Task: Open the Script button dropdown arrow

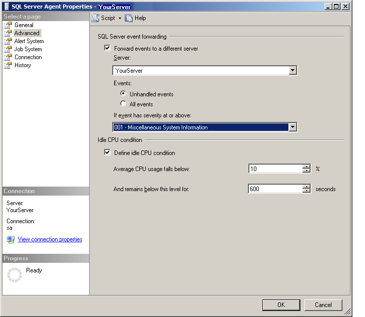Action: pos(120,18)
